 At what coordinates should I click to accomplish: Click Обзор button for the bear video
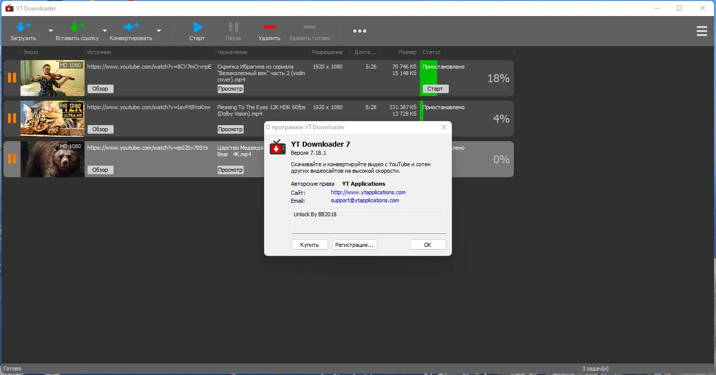(101, 170)
